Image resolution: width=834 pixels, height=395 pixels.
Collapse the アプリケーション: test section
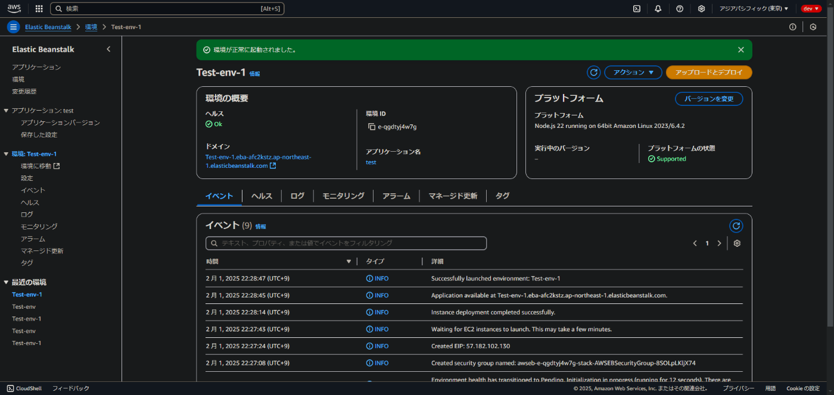click(6, 111)
